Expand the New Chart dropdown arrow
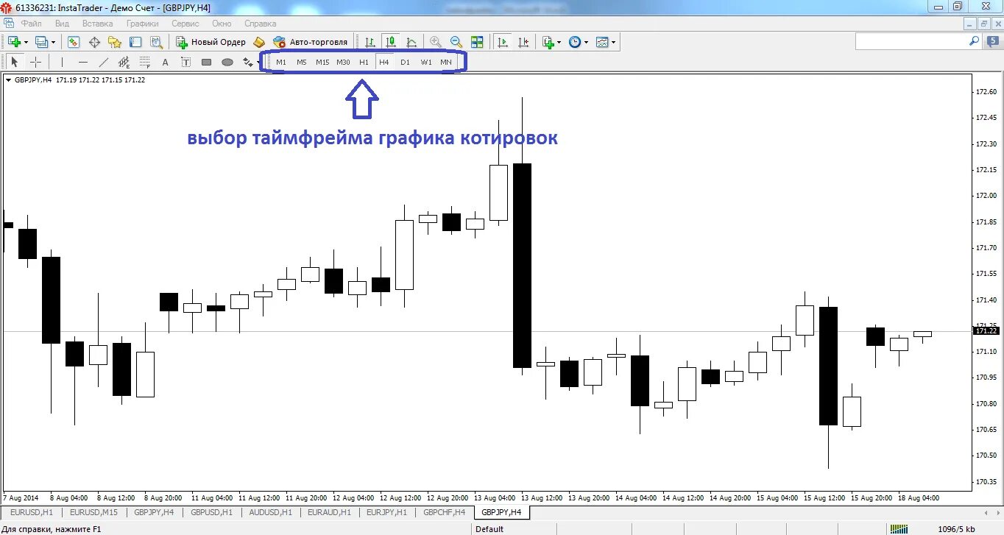This screenshot has width=1004, height=535. [26, 42]
